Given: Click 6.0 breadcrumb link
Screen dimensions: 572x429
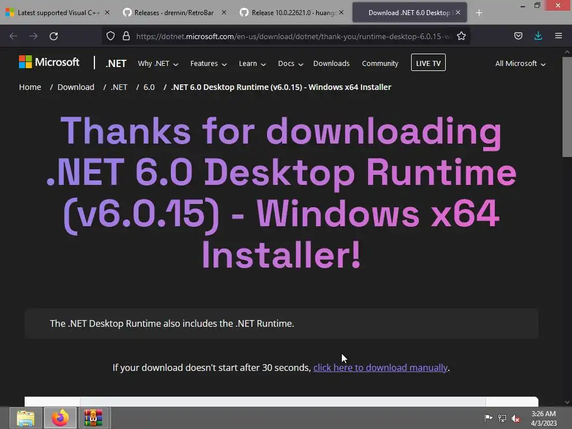Looking at the screenshot, I should point(149,87).
